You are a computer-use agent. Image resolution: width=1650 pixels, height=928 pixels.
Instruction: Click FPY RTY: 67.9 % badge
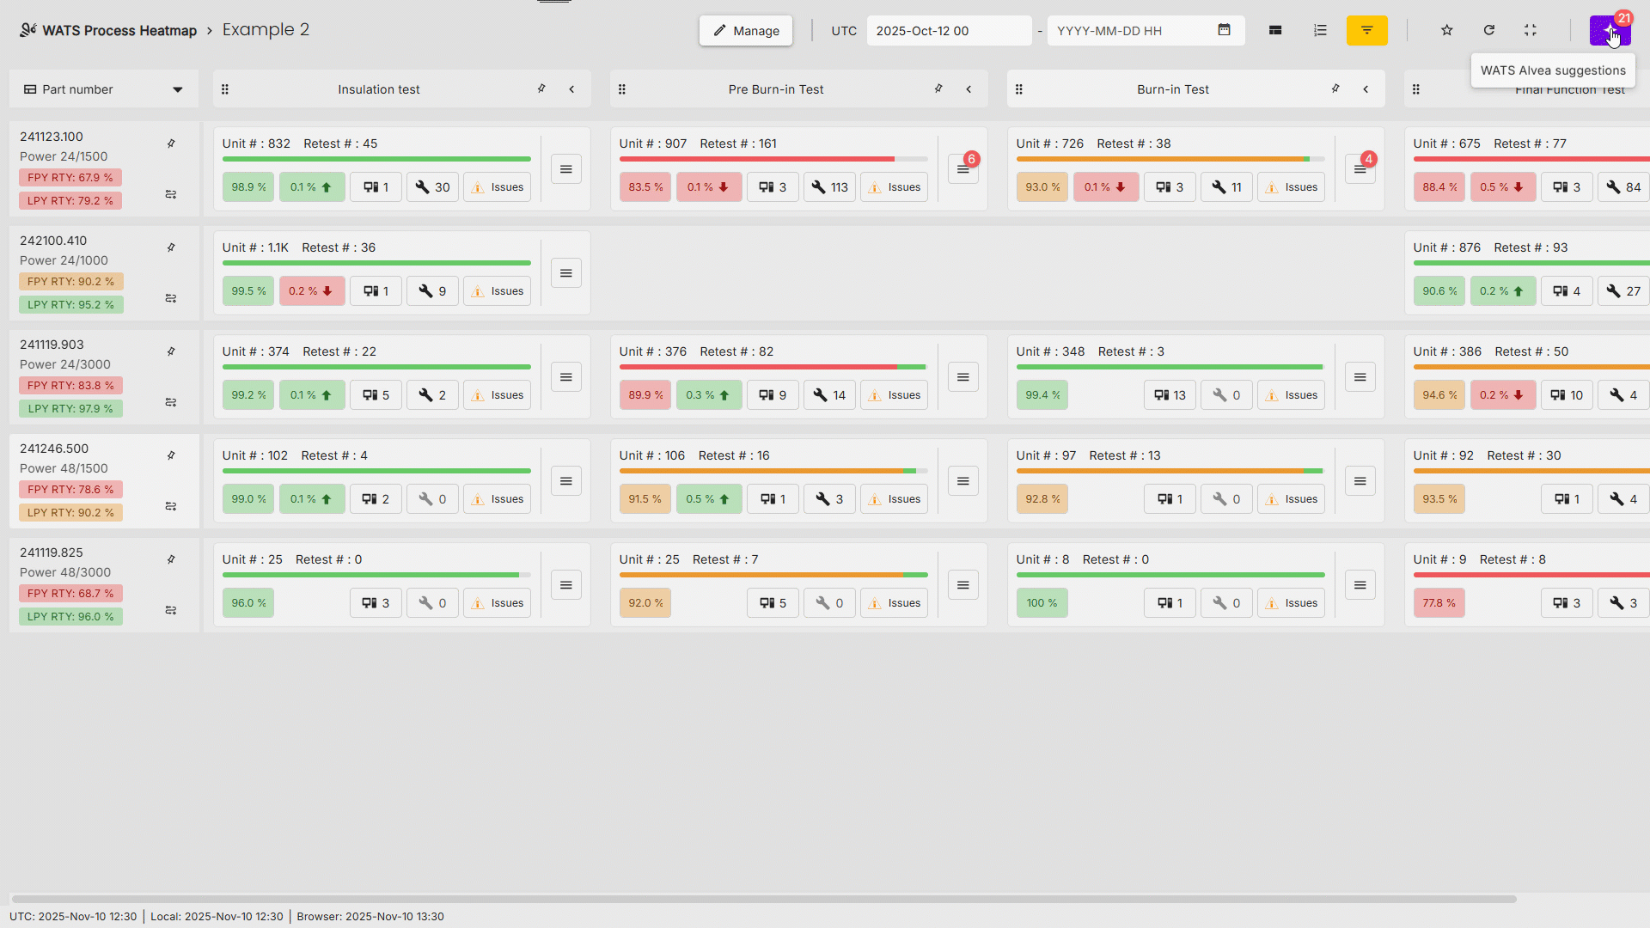click(70, 178)
